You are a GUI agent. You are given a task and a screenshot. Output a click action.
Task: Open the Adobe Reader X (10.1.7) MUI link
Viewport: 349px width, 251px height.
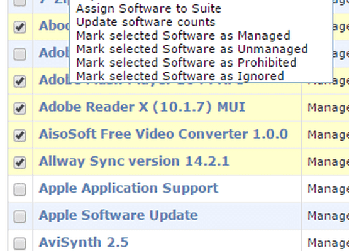point(142,107)
